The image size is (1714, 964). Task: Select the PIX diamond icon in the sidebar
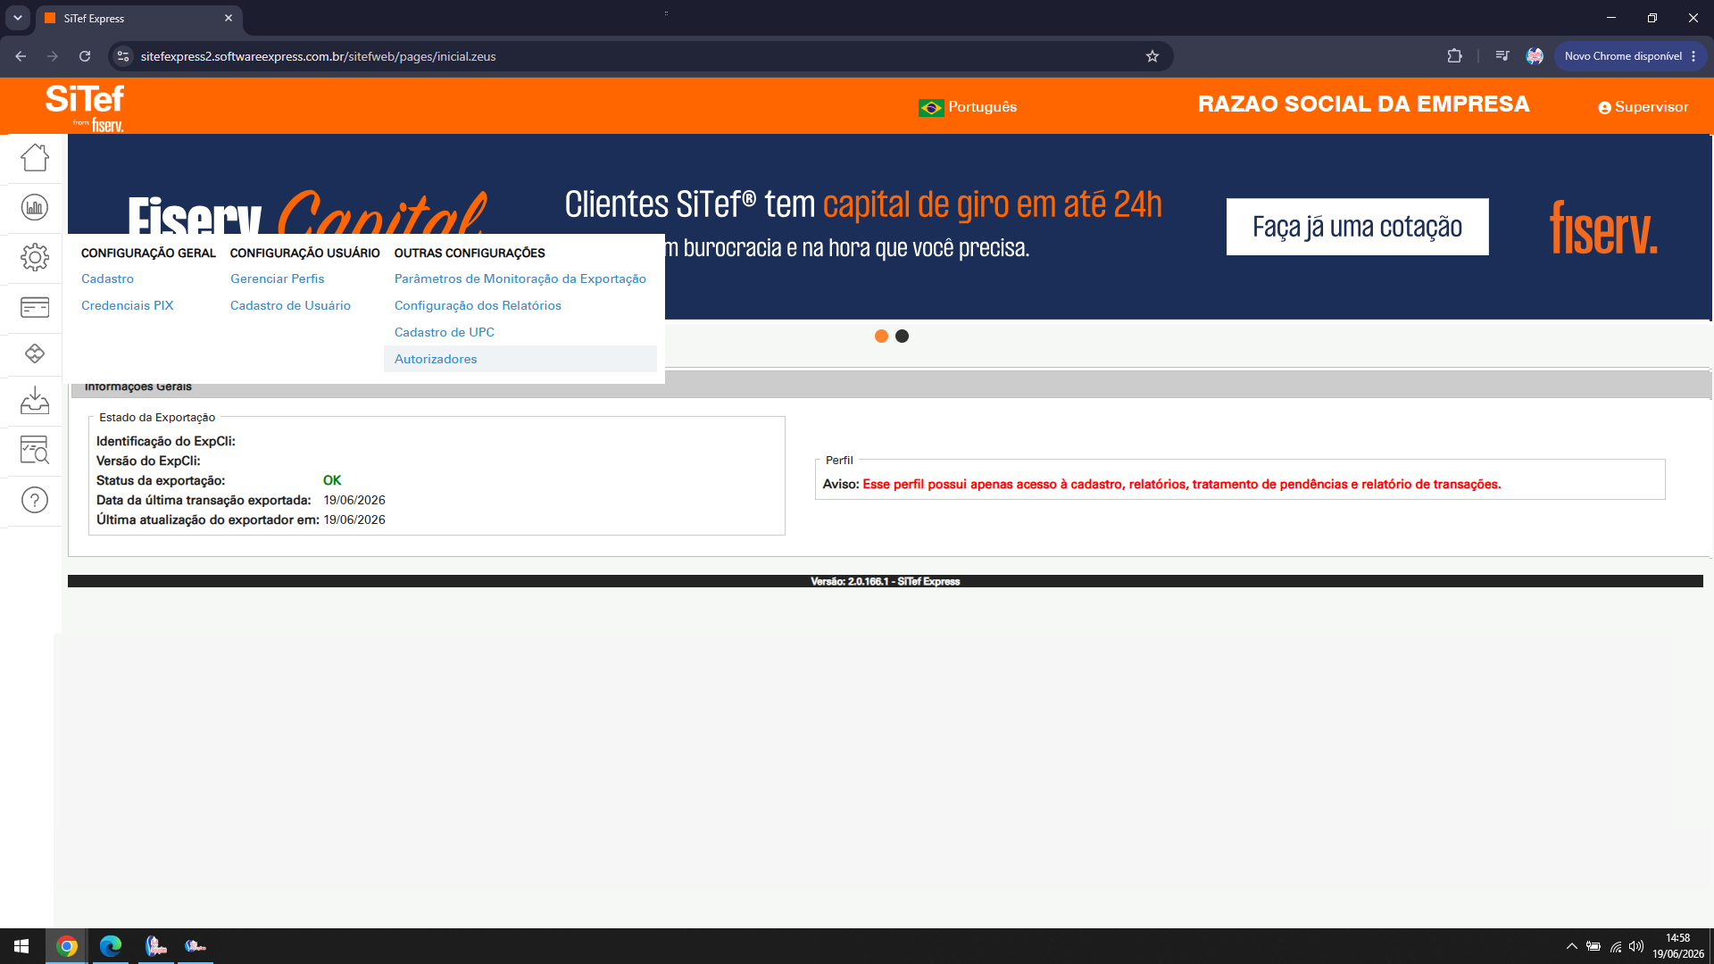coord(35,354)
